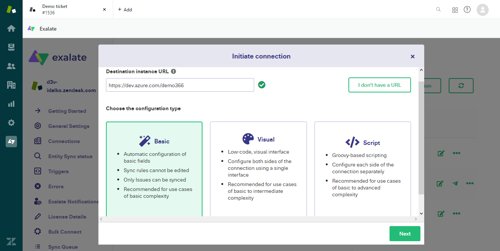Close the Initiate connection dialog
500x251 pixels.
413,56
